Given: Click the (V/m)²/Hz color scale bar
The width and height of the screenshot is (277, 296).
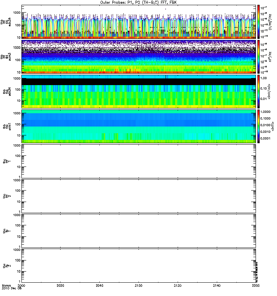Looking at the screenshot, I should 259,22.
